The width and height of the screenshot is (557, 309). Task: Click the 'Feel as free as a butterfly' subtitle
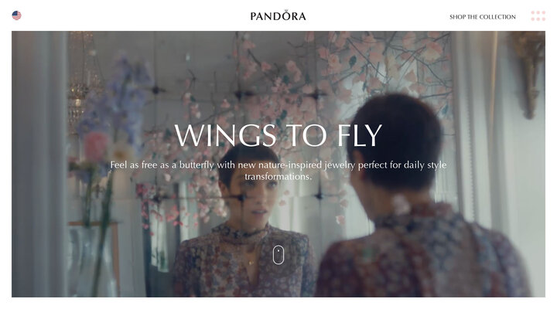(x=278, y=170)
